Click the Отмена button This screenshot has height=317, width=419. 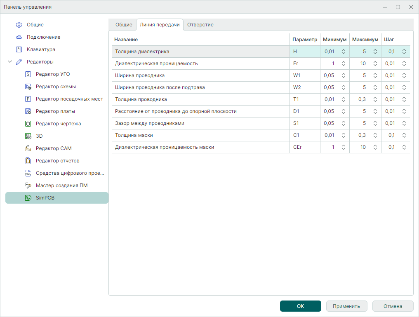click(393, 306)
